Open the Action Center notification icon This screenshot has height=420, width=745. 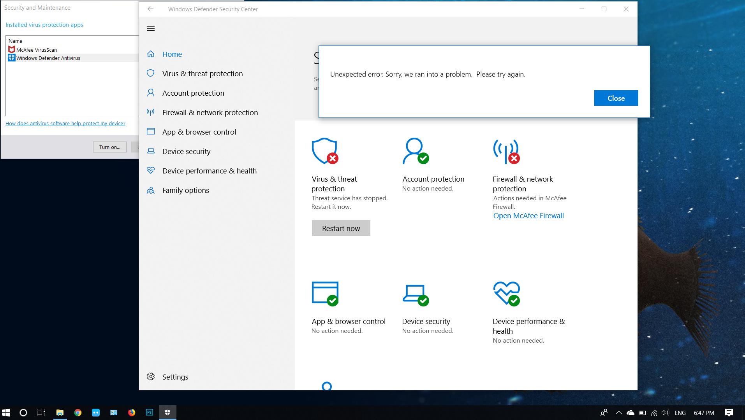pos(729,413)
